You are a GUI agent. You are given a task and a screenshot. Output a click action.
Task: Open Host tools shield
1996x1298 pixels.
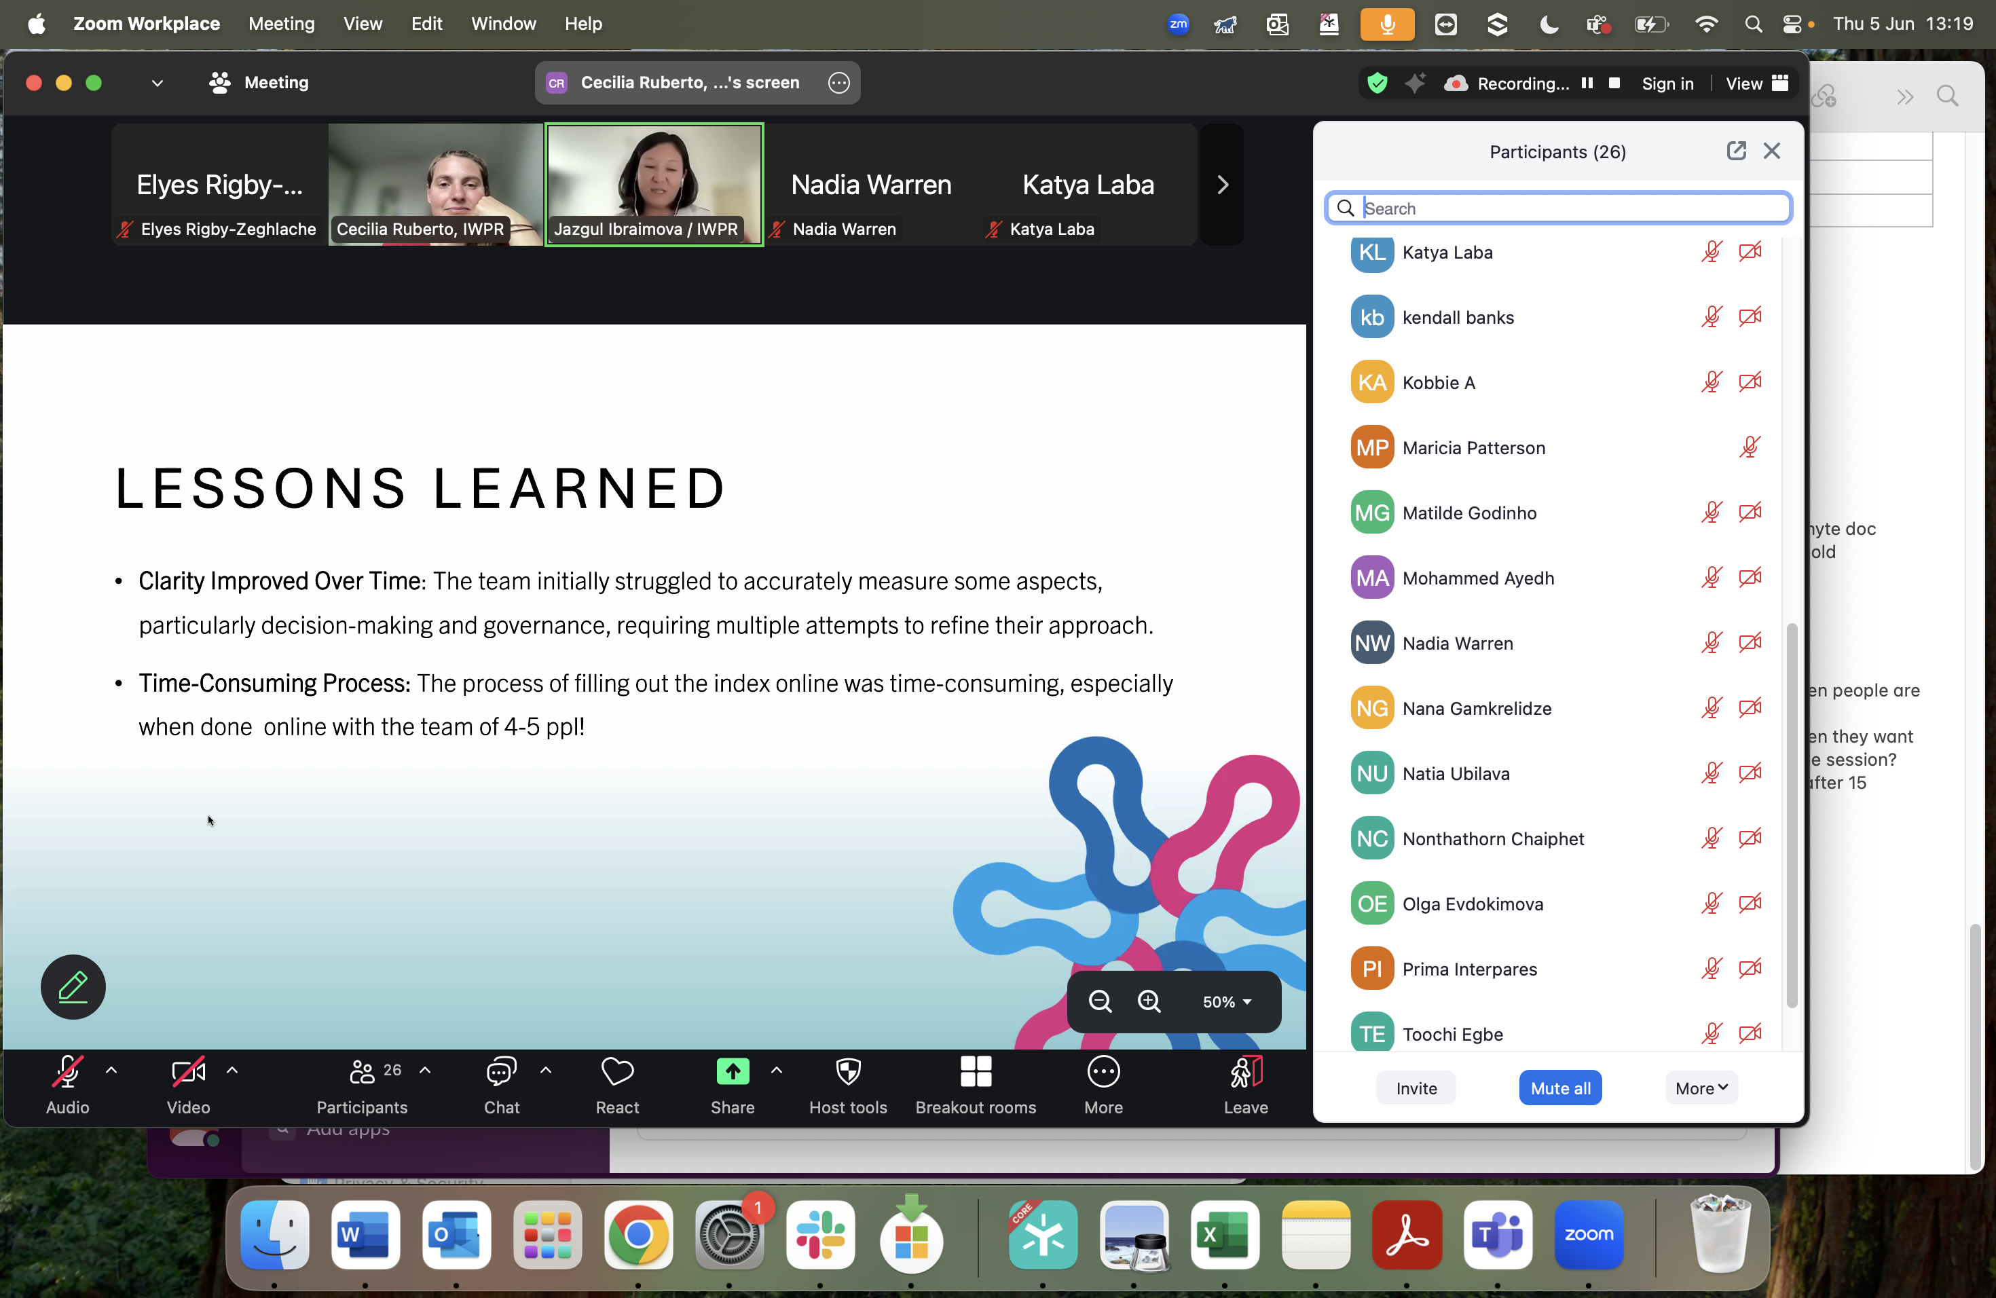848,1085
